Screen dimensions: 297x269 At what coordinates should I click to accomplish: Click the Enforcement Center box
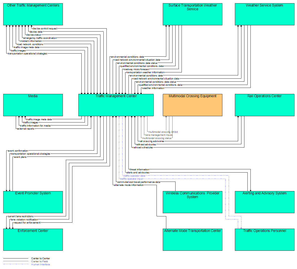[33, 240]
